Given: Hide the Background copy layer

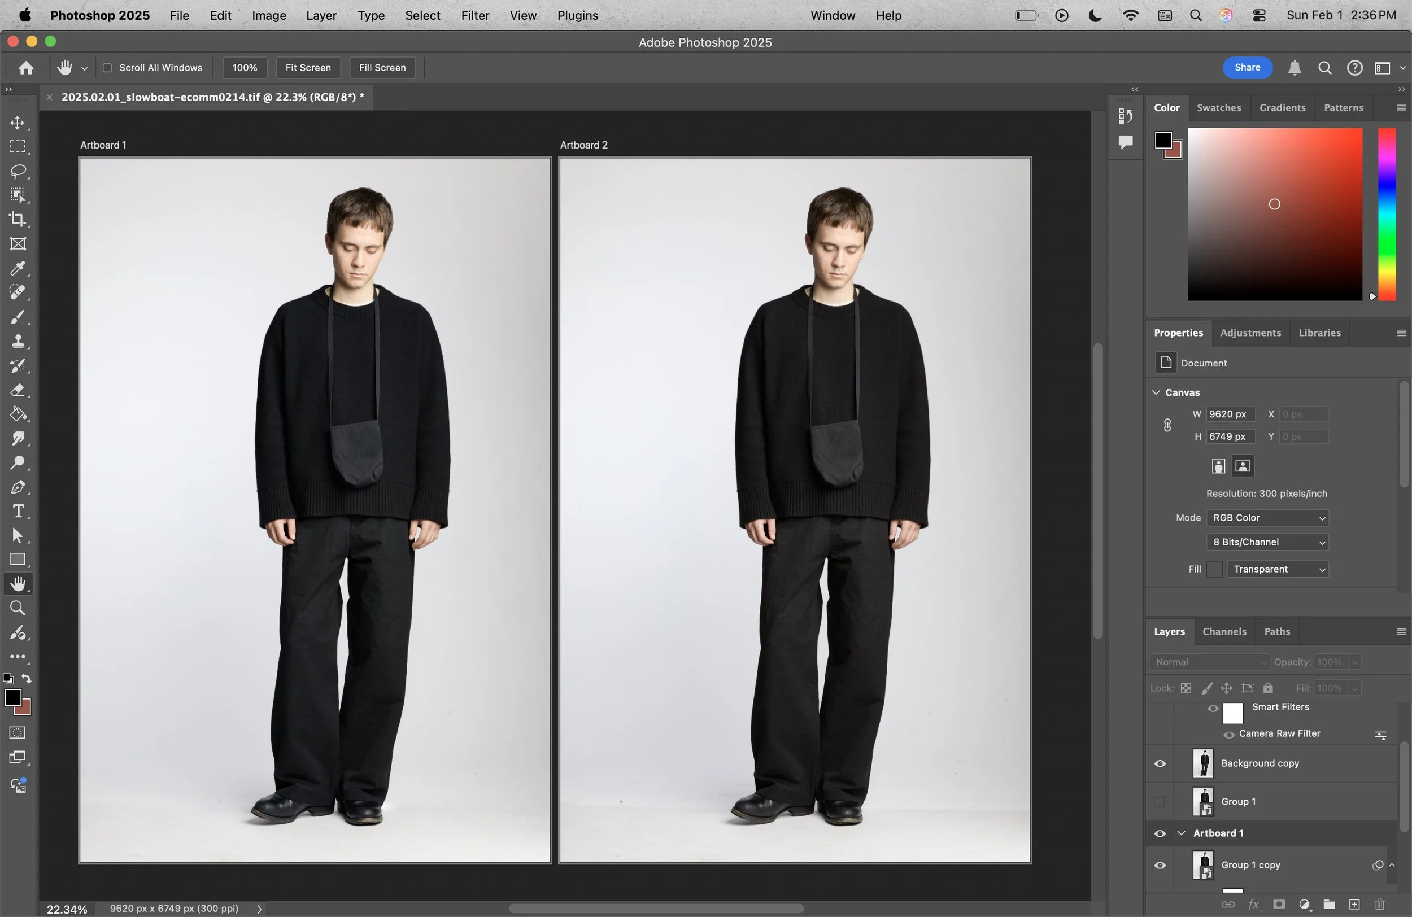Looking at the screenshot, I should pos(1160,763).
